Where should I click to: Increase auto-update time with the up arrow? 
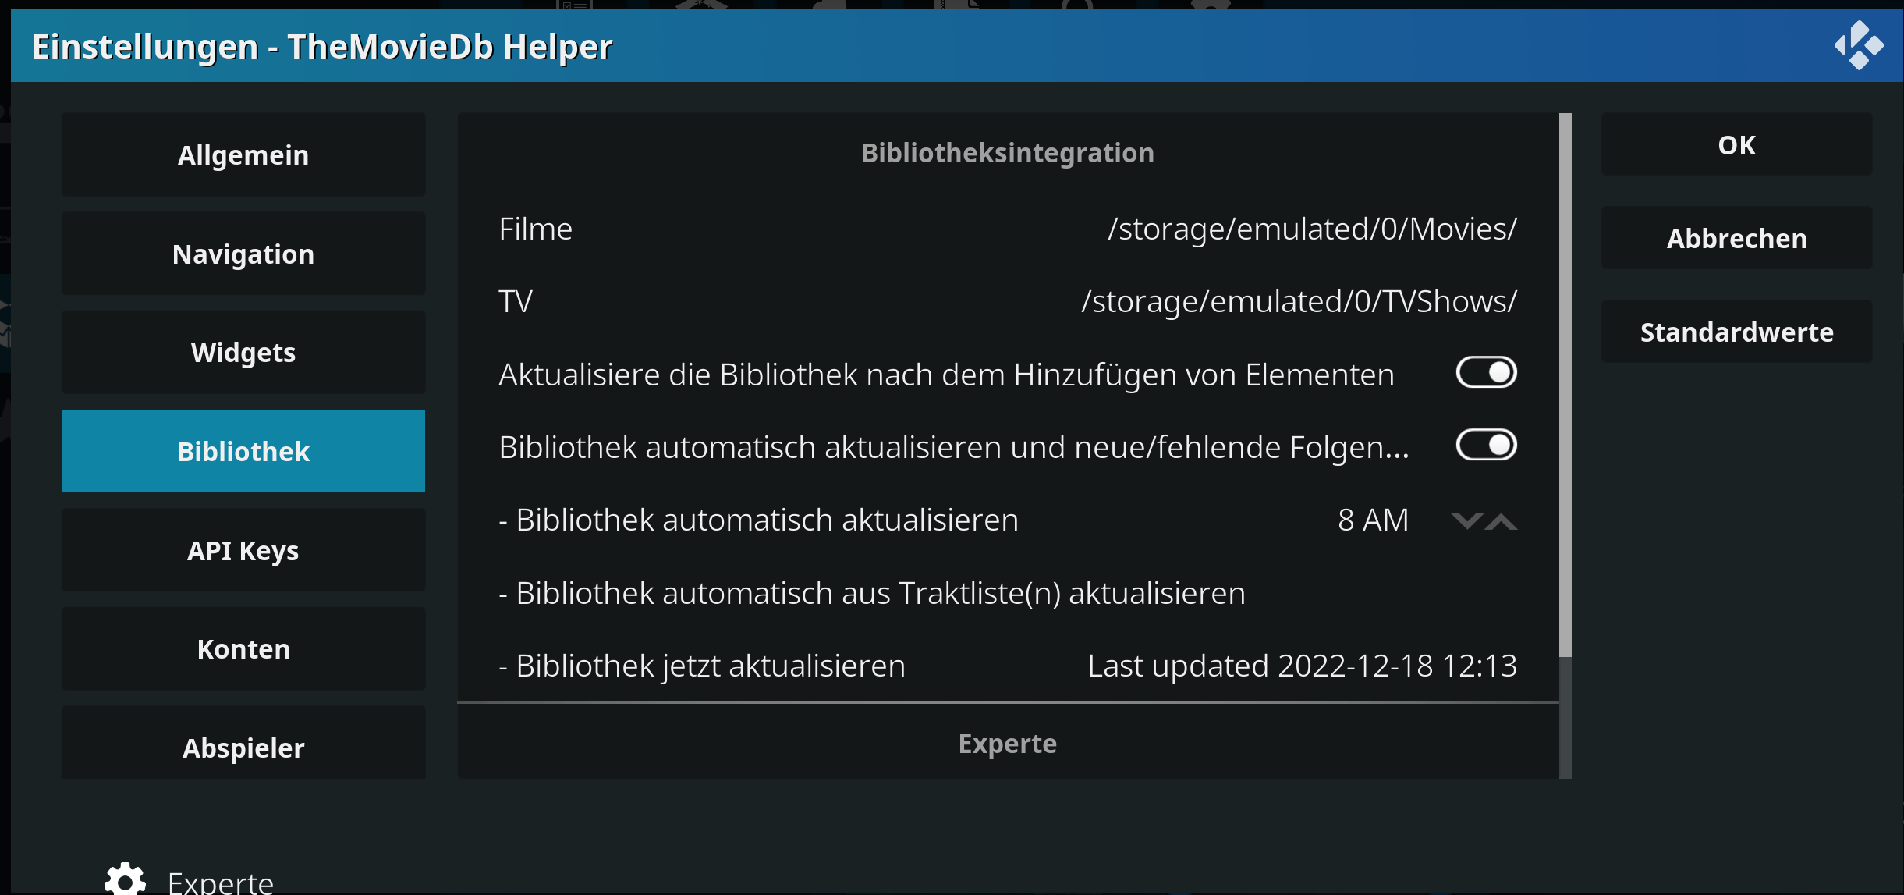click(1502, 520)
